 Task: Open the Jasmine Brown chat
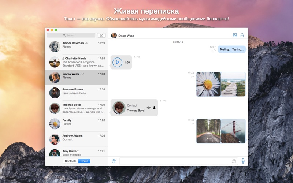pos(77,93)
